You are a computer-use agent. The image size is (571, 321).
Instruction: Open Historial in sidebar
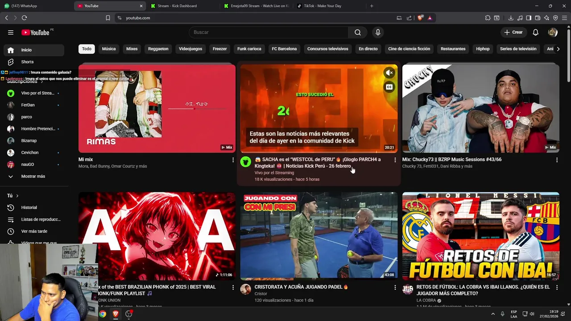34,207
